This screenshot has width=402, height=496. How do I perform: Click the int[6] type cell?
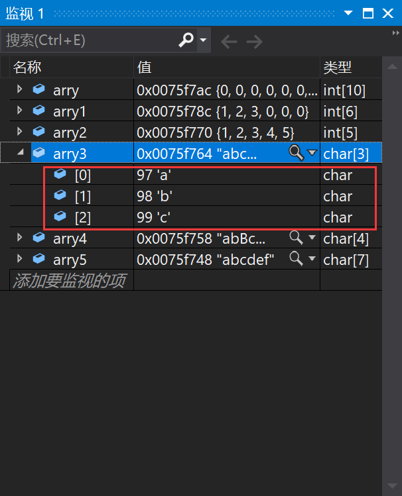point(340,112)
